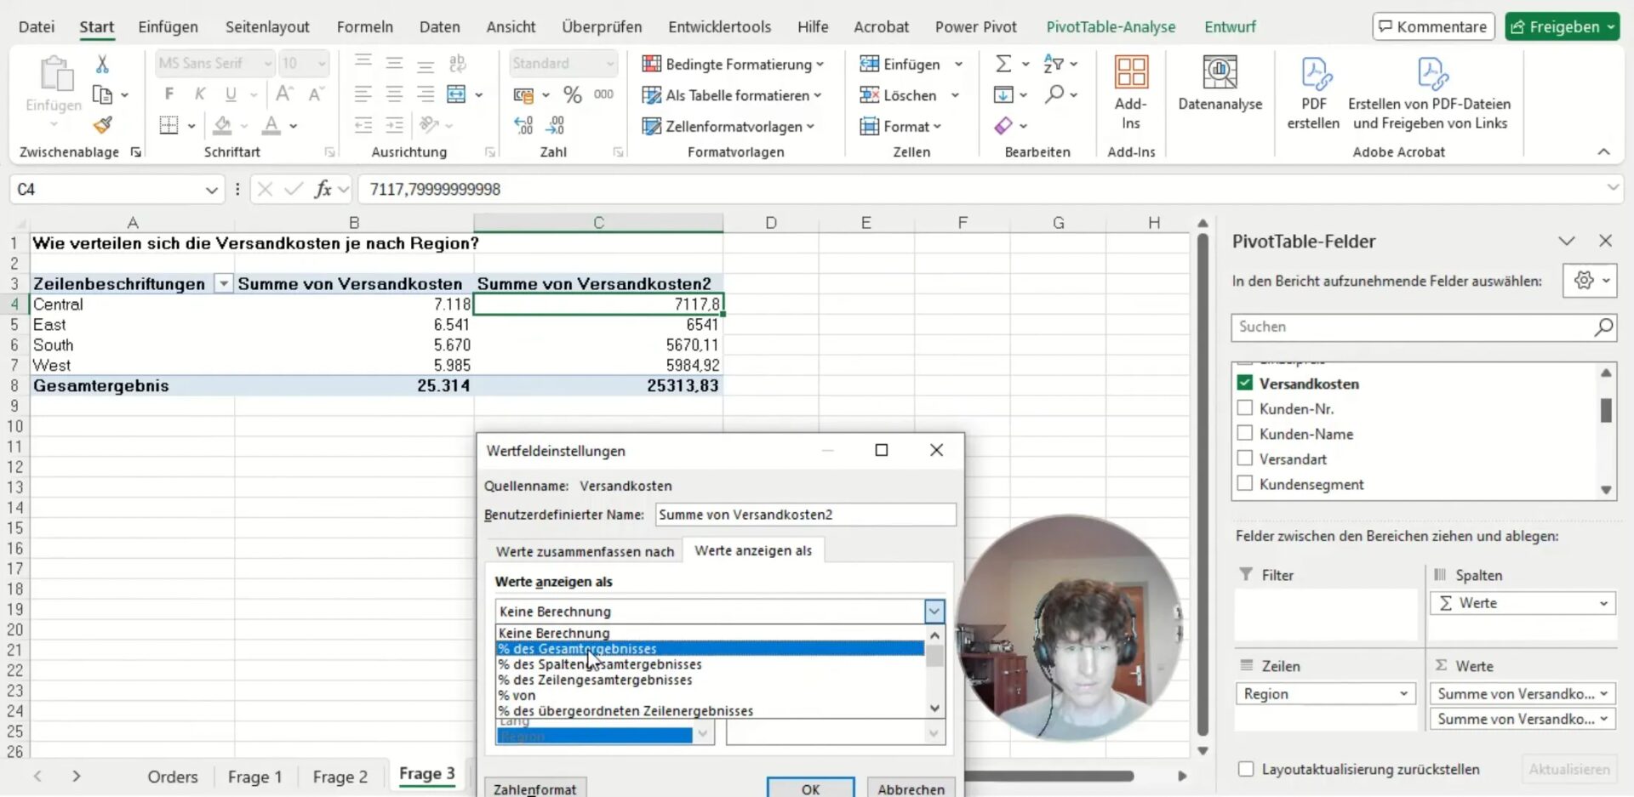1634x797 pixels.
Task: Click the AutoSum sigma icon
Action: point(1003,64)
